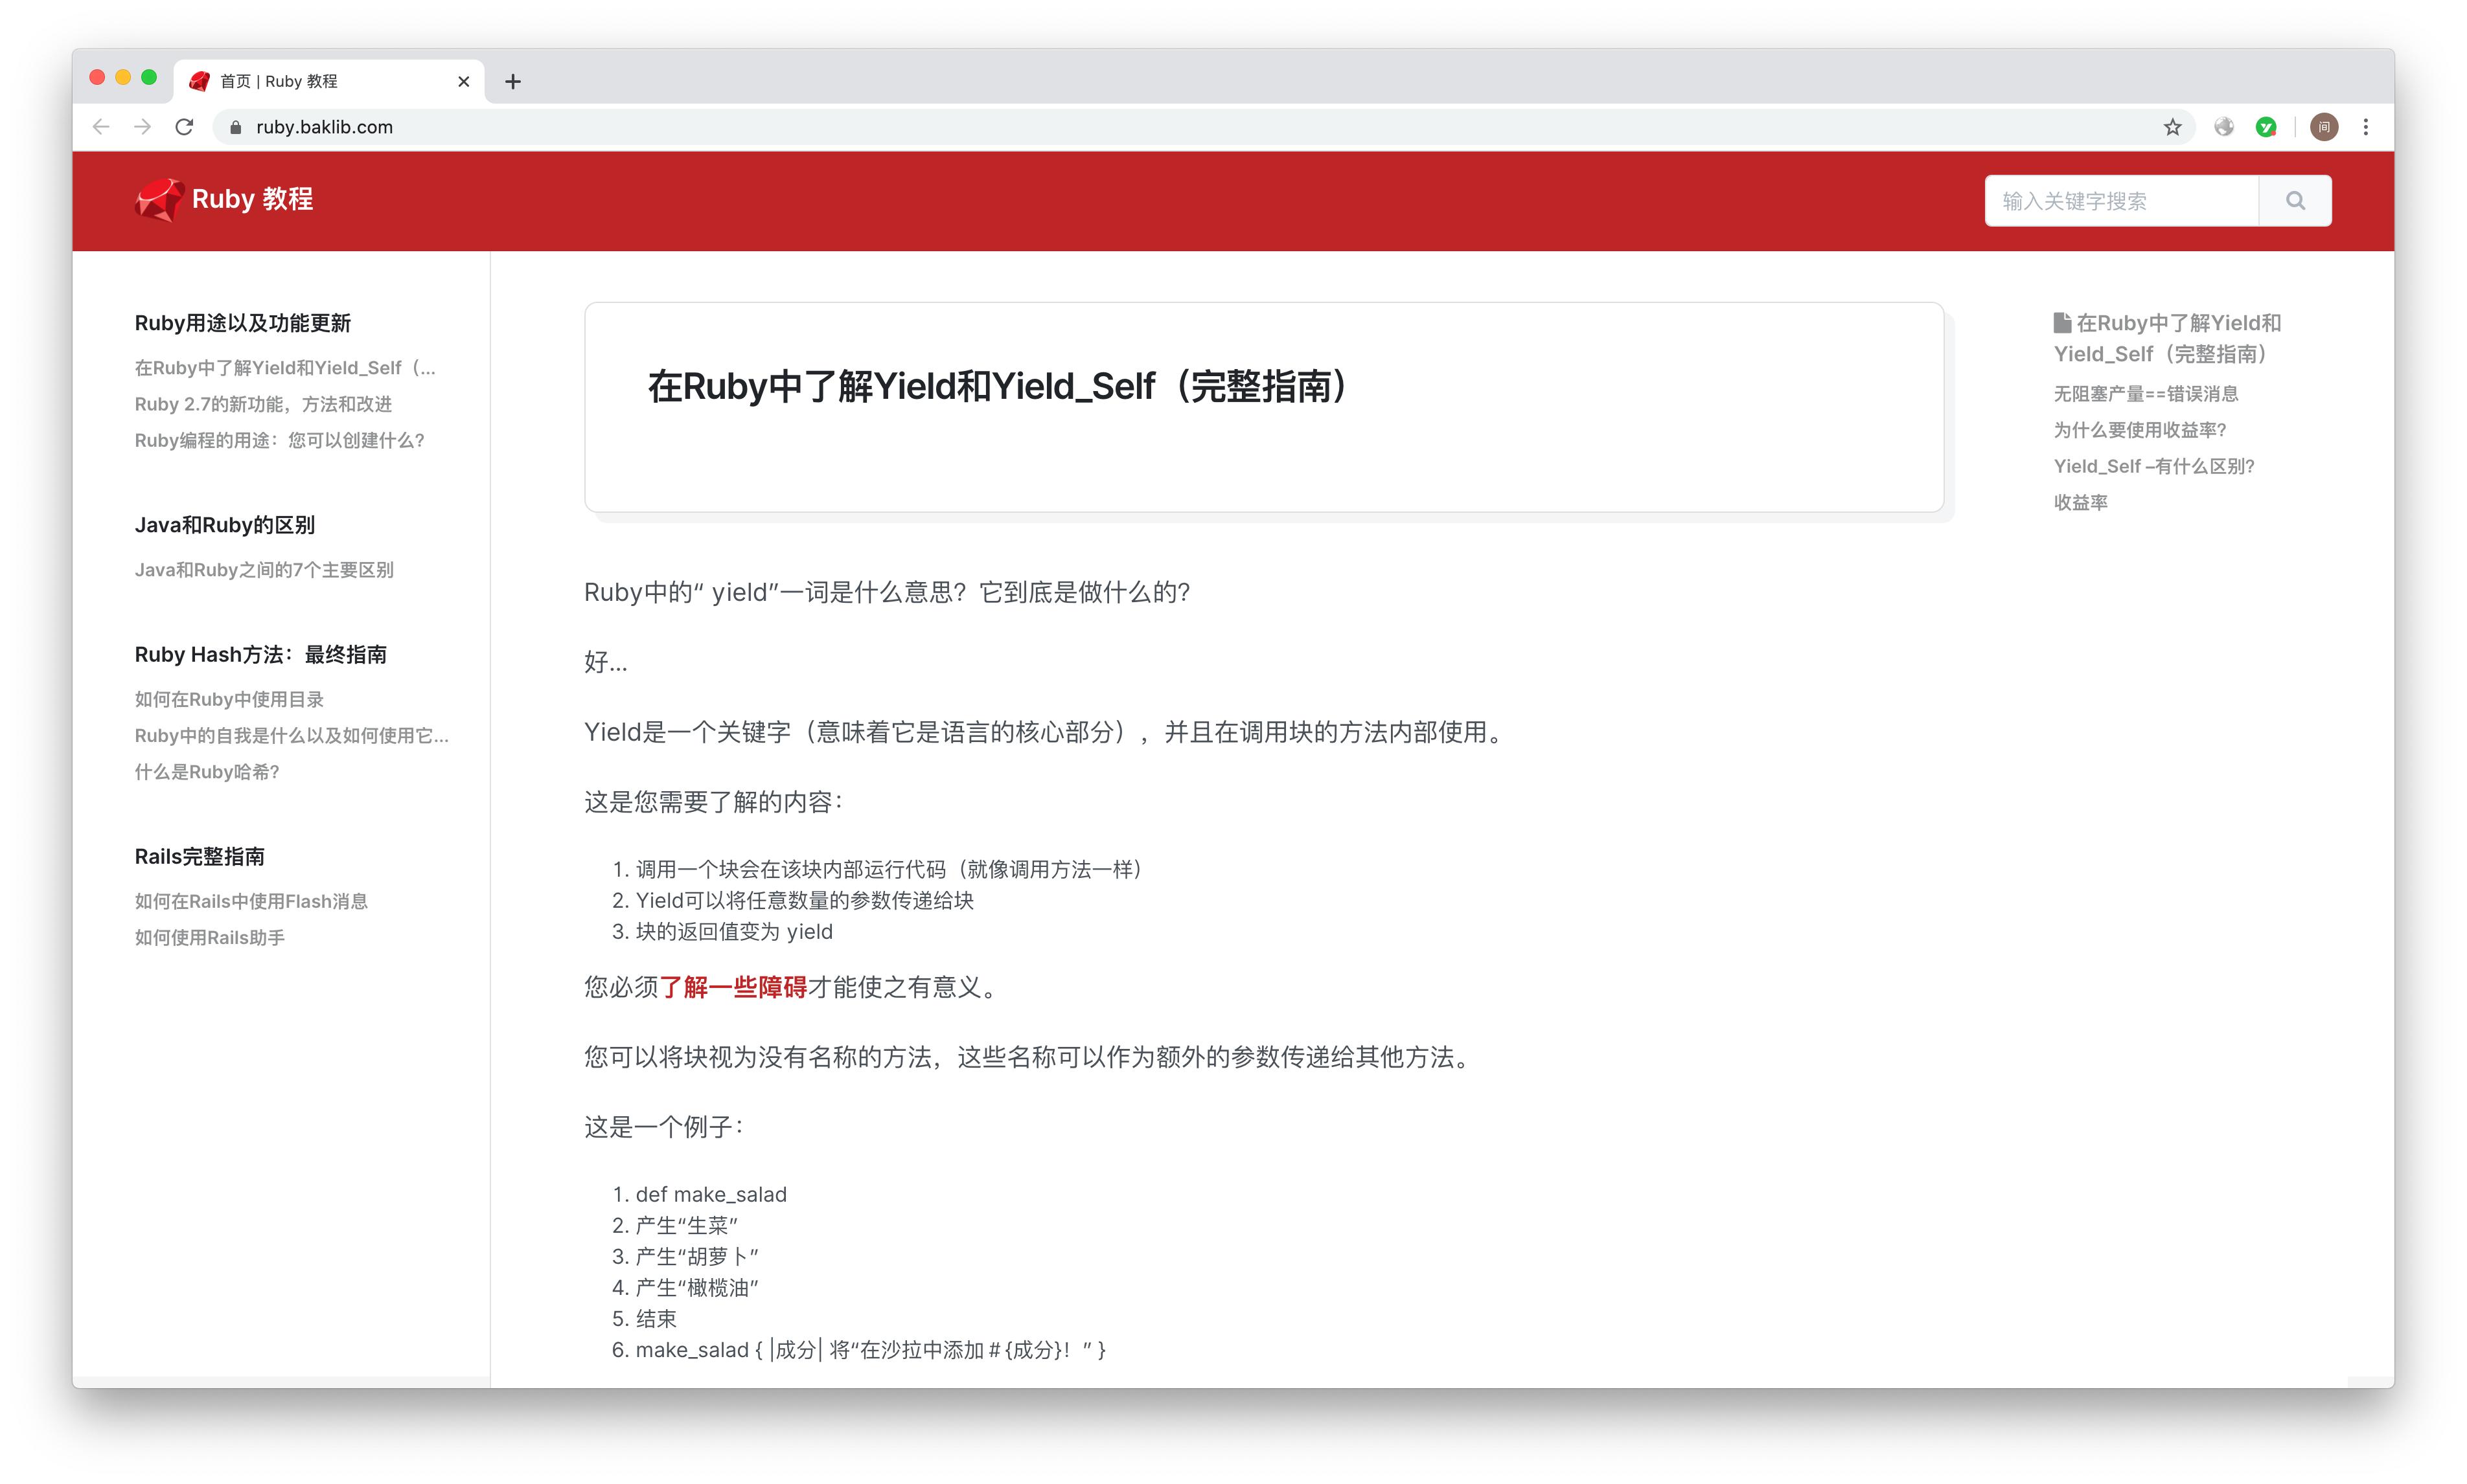
Task: Click the 输入关键字搜索 search field
Action: click(x=2121, y=201)
